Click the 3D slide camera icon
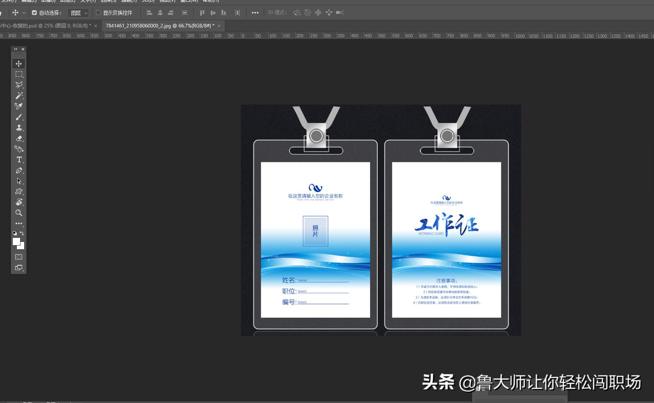Screen dimensions: 654x403 click(329, 13)
